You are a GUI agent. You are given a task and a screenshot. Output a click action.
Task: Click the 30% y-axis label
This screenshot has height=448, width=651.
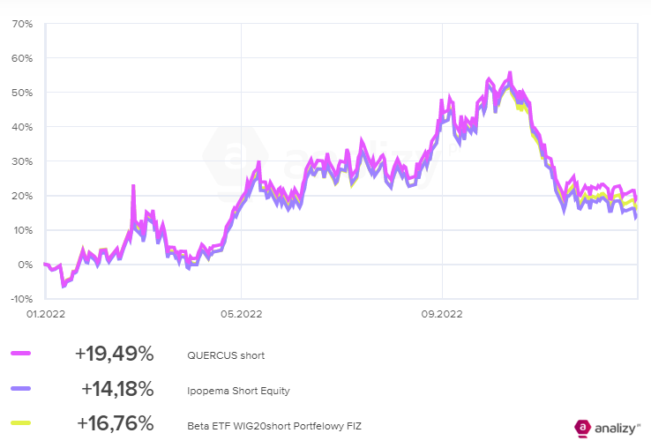tap(22, 161)
